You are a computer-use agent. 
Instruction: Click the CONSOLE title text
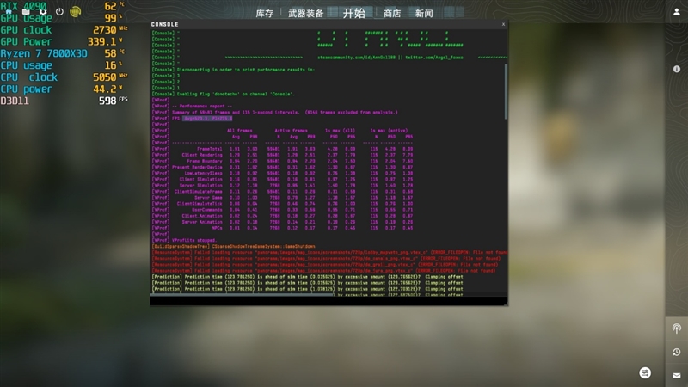coord(164,24)
